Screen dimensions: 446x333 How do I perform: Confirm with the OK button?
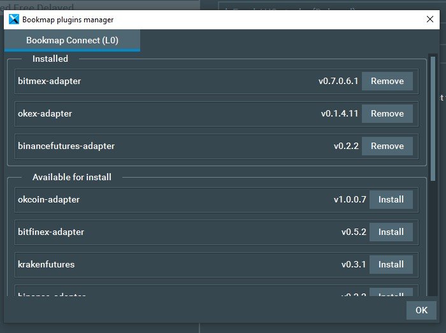click(421, 310)
